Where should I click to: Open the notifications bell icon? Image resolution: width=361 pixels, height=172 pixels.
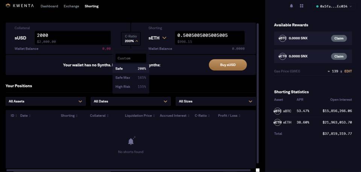(291, 6)
